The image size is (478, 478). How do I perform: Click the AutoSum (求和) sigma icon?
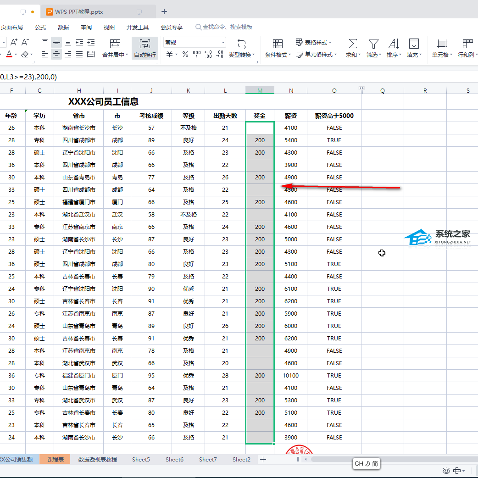(353, 44)
